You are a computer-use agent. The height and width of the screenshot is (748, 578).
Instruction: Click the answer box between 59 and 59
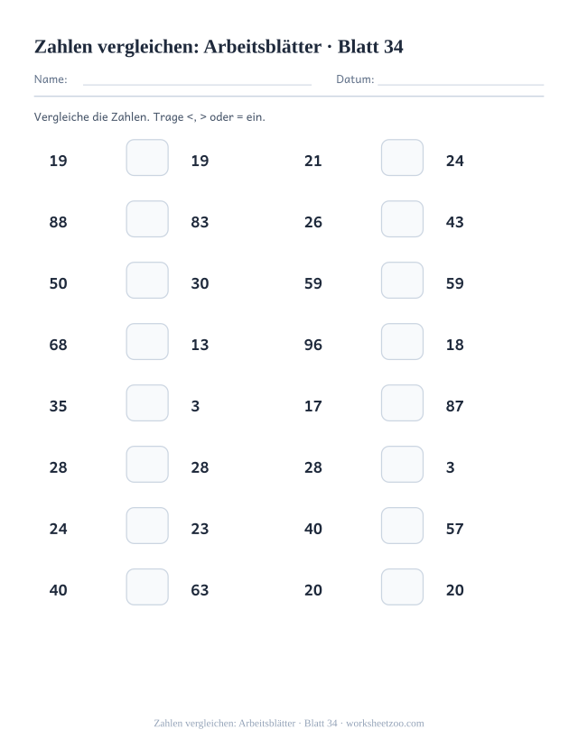tap(402, 280)
